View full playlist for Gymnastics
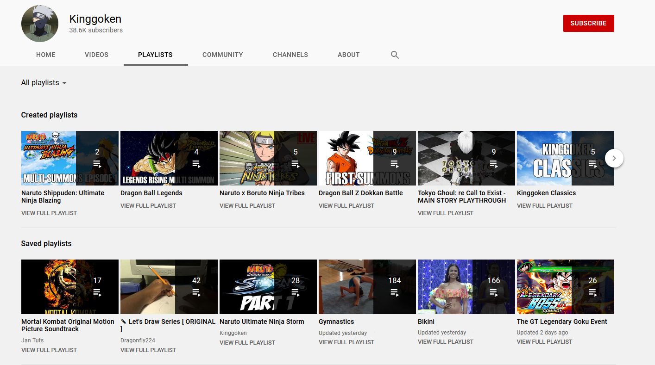Screen dimensions: 655x365 346,342
